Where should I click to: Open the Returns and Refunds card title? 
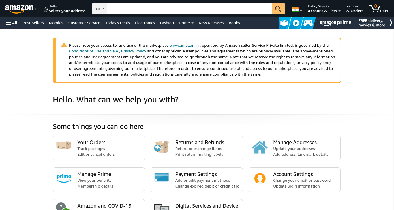(200, 142)
